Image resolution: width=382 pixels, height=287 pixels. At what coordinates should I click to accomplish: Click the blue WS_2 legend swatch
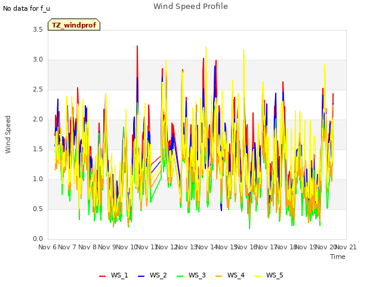tap(141, 276)
